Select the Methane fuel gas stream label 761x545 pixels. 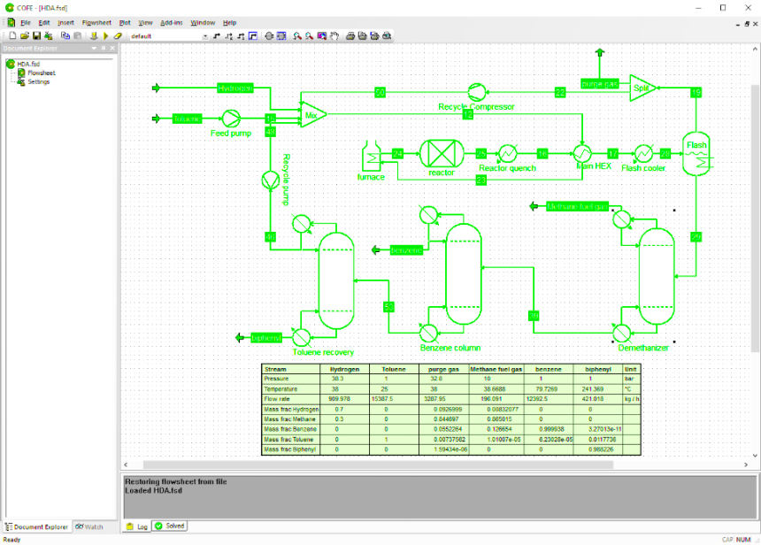[x=577, y=207]
